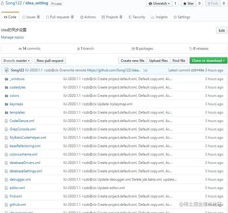Click the file icon beside debugger.xml
Screen dimensions: 228x213
[x=6, y=179]
